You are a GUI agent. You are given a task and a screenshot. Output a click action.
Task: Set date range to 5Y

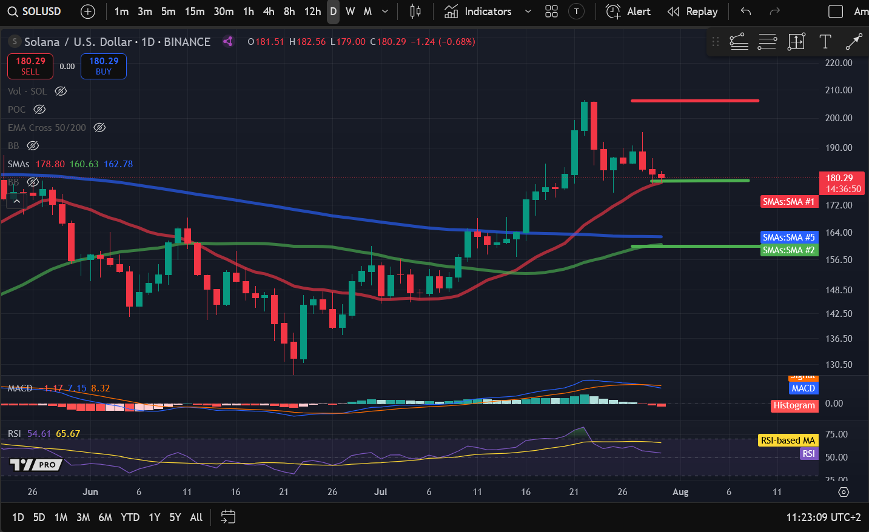pyautogui.click(x=175, y=517)
